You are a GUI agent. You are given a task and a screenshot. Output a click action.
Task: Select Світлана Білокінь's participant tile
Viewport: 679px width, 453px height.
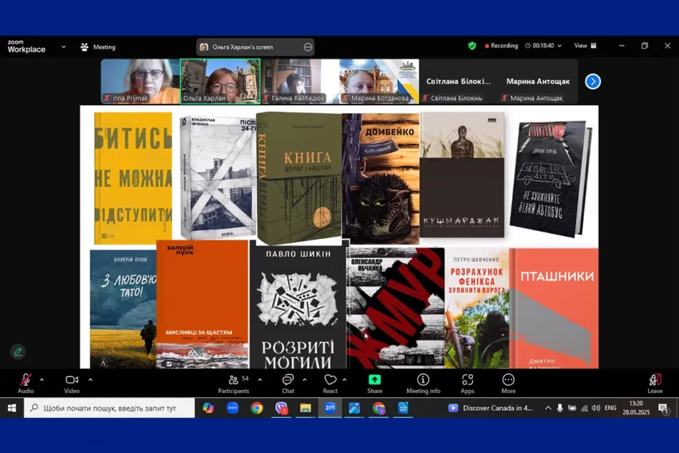pyautogui.click(x=459, y=82)
